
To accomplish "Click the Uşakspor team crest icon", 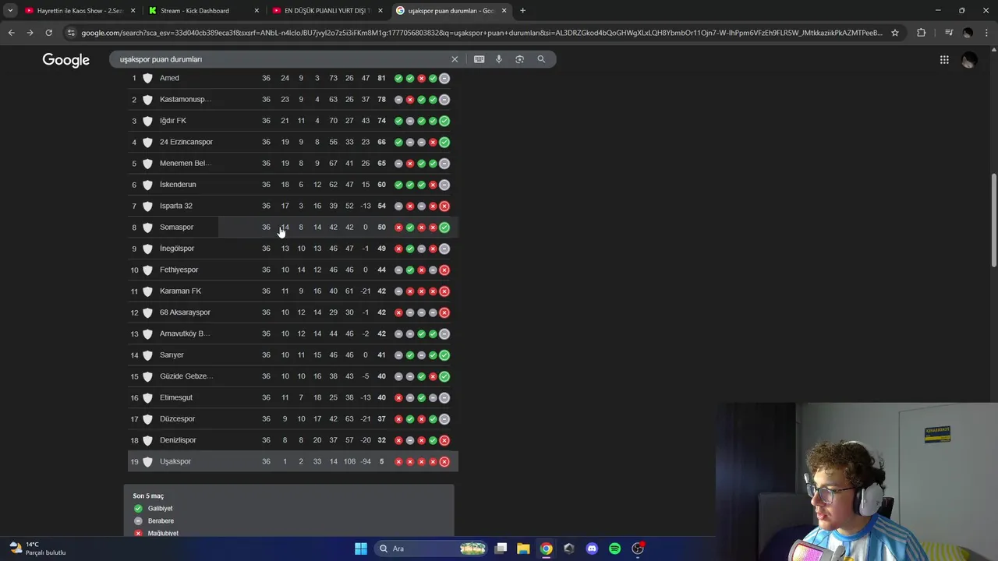I will point(147,461).
